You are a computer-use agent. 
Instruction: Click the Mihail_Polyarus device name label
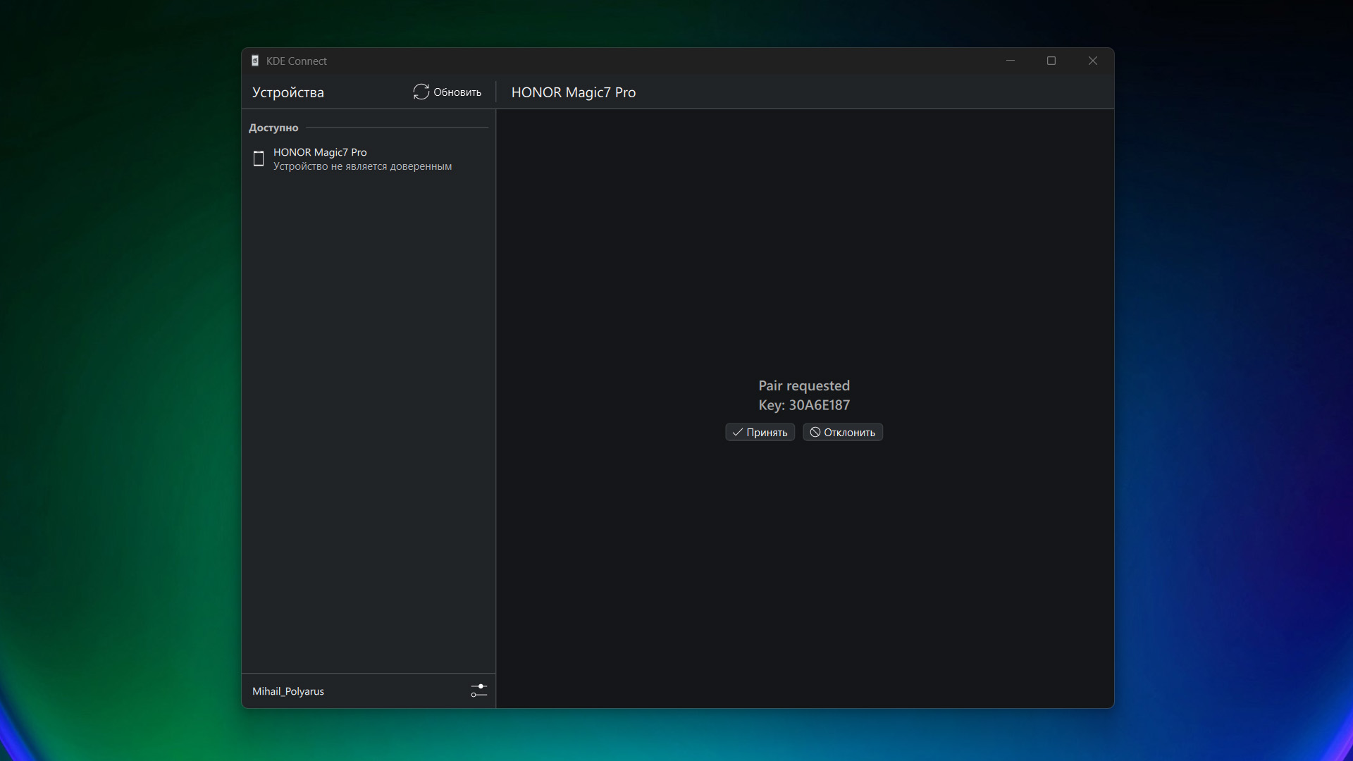[x=288, y=691]
